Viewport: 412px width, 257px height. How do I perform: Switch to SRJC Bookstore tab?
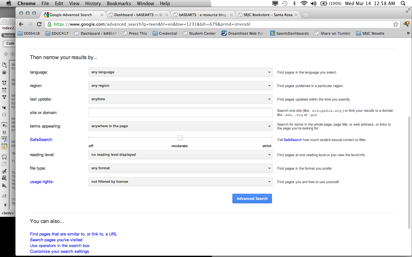[268, 15]
